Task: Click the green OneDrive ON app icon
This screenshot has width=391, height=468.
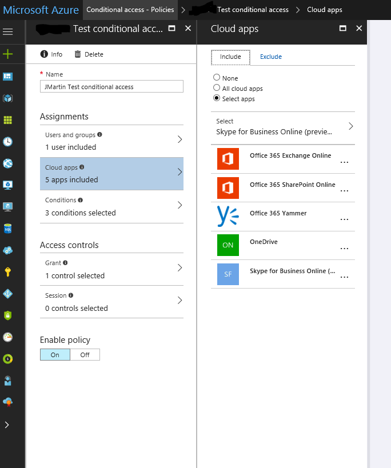Action: point(228,245)
